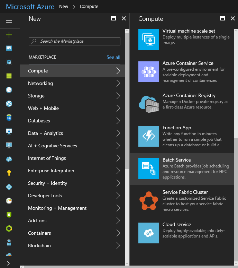Screen dimensions: 238x268
Task: Open the Azure Active Directory diamond icon
Action: coord(9,187)
